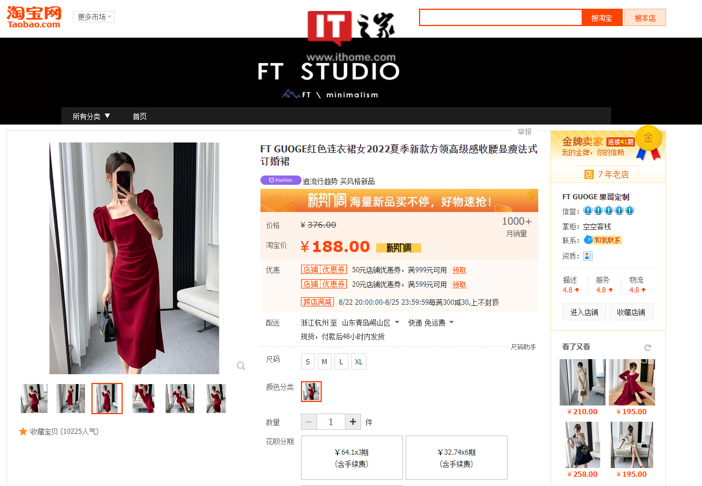Click the seller qualification icon next to 资质

[588, 256]
